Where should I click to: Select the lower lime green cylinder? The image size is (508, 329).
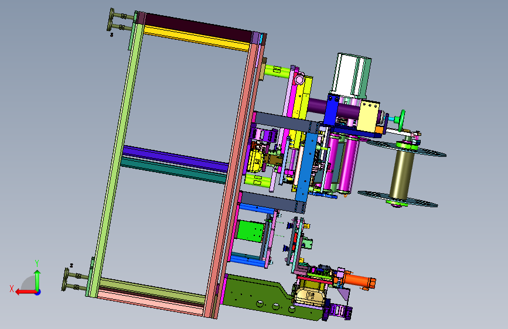pos(258,180)
